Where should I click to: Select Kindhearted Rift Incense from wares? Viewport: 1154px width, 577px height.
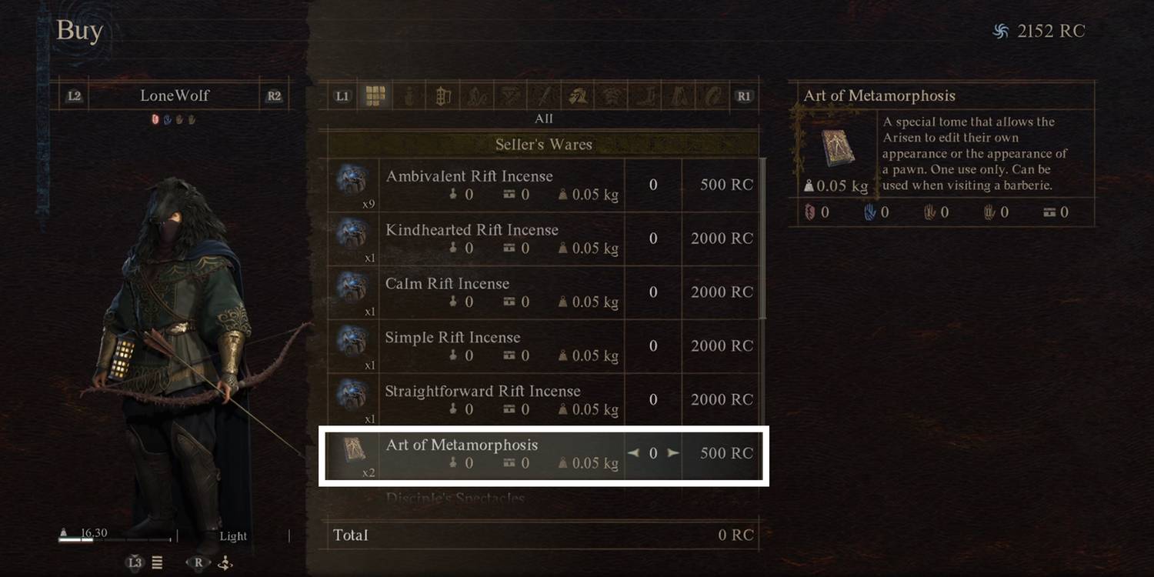tap(543, 238)
